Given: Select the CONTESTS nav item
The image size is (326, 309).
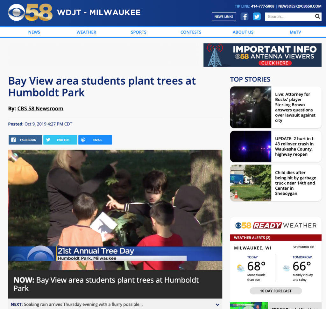Looking at the screenshot, I should [191, 32].
